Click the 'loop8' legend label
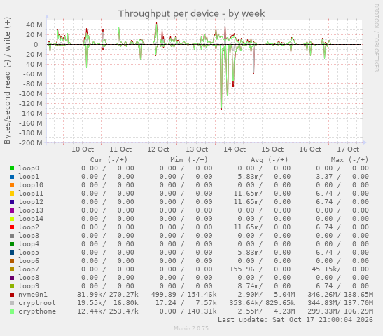 click(x=29, y=278)
